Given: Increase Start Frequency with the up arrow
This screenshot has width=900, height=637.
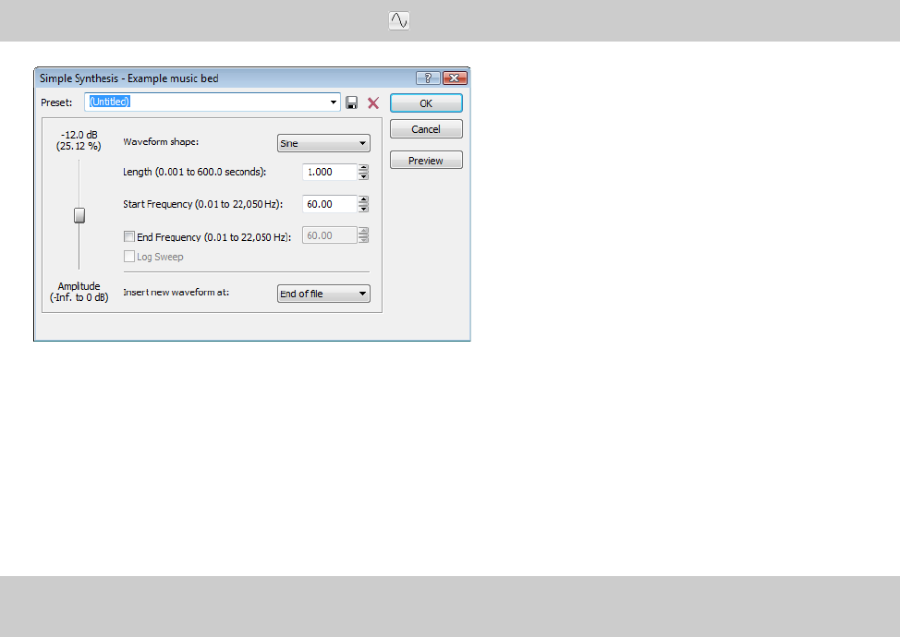Looking at the screenshot, I should tap(363, 200).
